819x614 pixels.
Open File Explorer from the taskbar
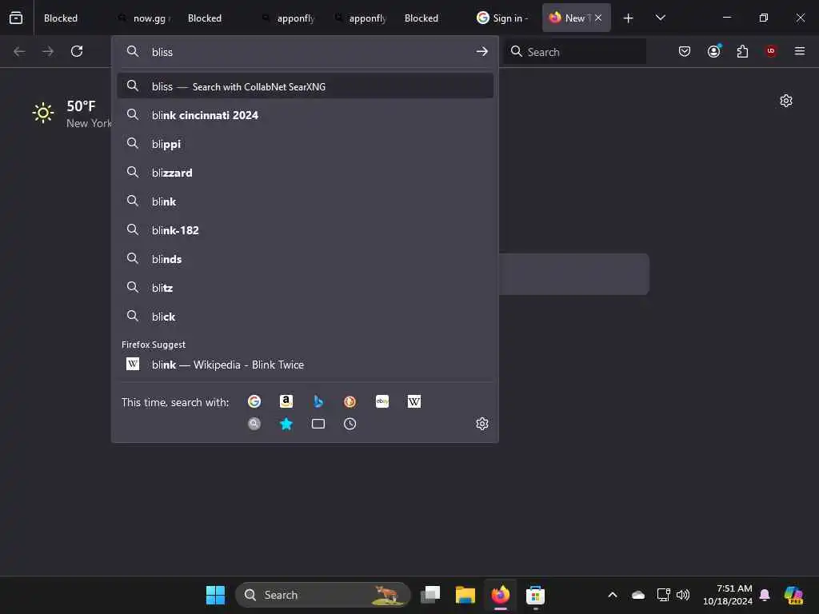tap(465, 595)
